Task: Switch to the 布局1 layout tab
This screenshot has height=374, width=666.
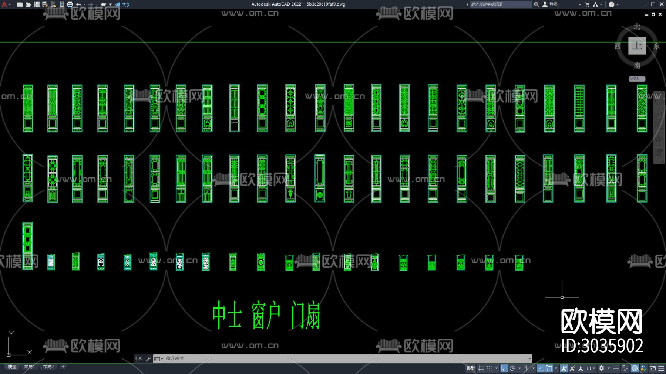Action: pyautogui.click(x=29, y=367)
